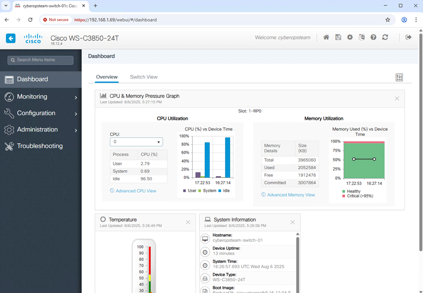Screen dimensions: 423x293
Task: Expand the Monitoring menu
Action: tap(41, 97)
